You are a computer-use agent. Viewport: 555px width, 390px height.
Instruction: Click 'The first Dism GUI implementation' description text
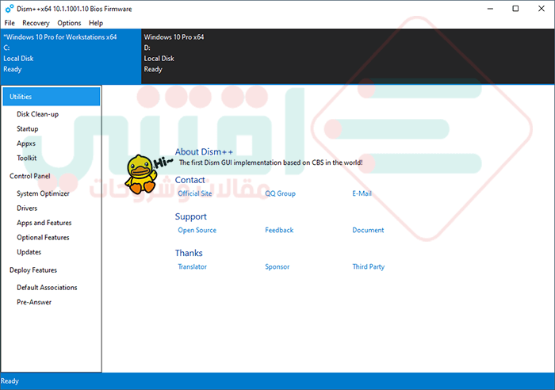coord(270,162)
